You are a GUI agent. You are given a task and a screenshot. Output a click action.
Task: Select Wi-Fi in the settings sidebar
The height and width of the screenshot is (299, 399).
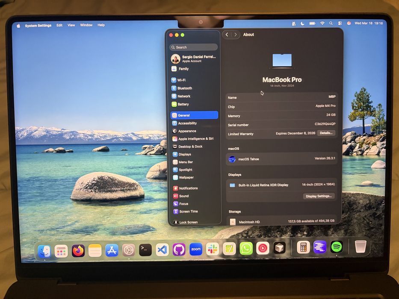[194, 80]
